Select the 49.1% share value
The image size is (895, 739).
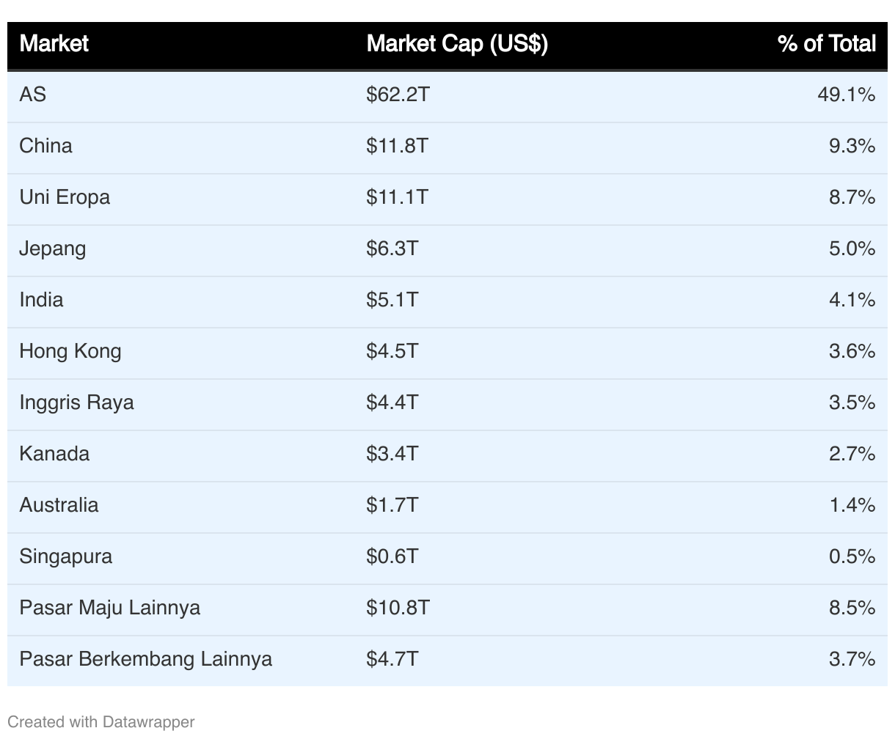[x=846, y=95]
